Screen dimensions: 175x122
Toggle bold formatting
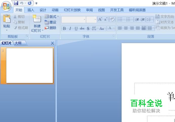pos(64,28)
